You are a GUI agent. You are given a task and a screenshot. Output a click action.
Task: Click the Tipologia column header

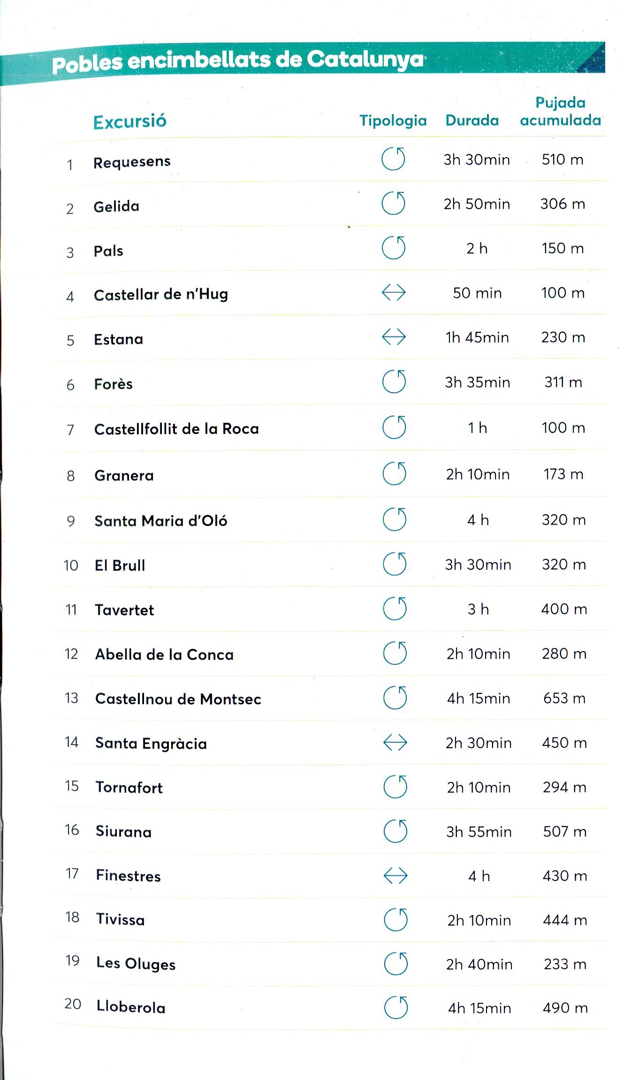click(393, 121)
